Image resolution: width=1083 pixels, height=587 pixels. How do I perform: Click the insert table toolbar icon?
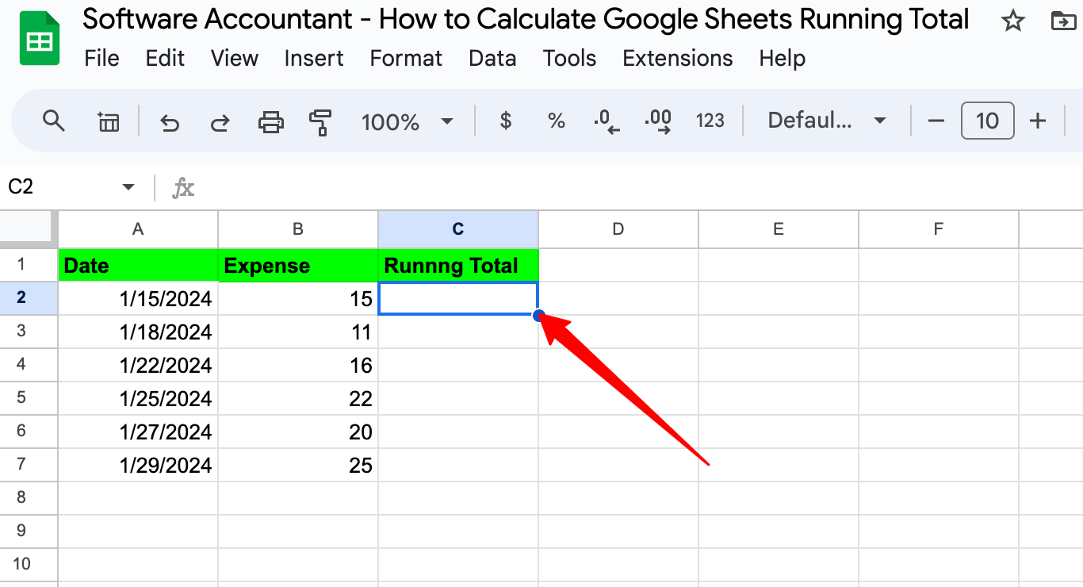click(x=108, y=121)
